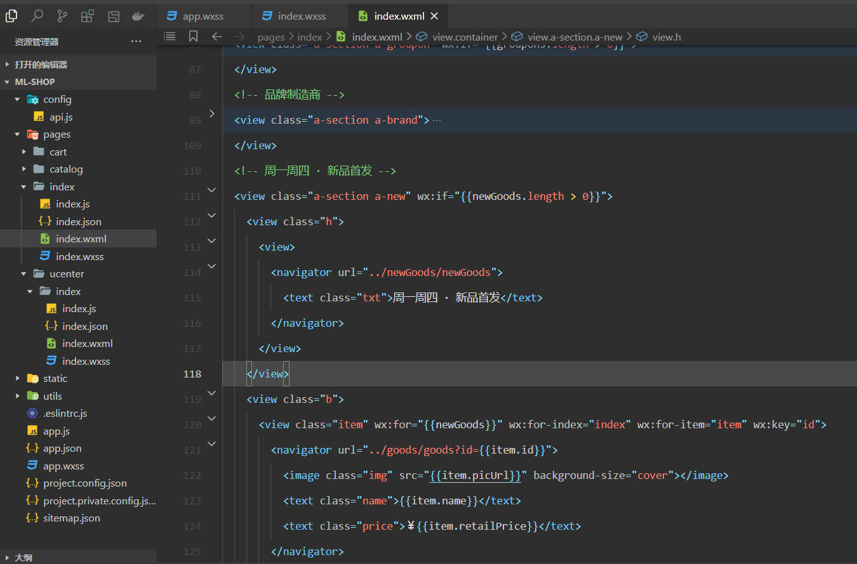Open the explorer panel more-actions ellipsis
This screenshot has height=564, width=857.
[136, 42]
